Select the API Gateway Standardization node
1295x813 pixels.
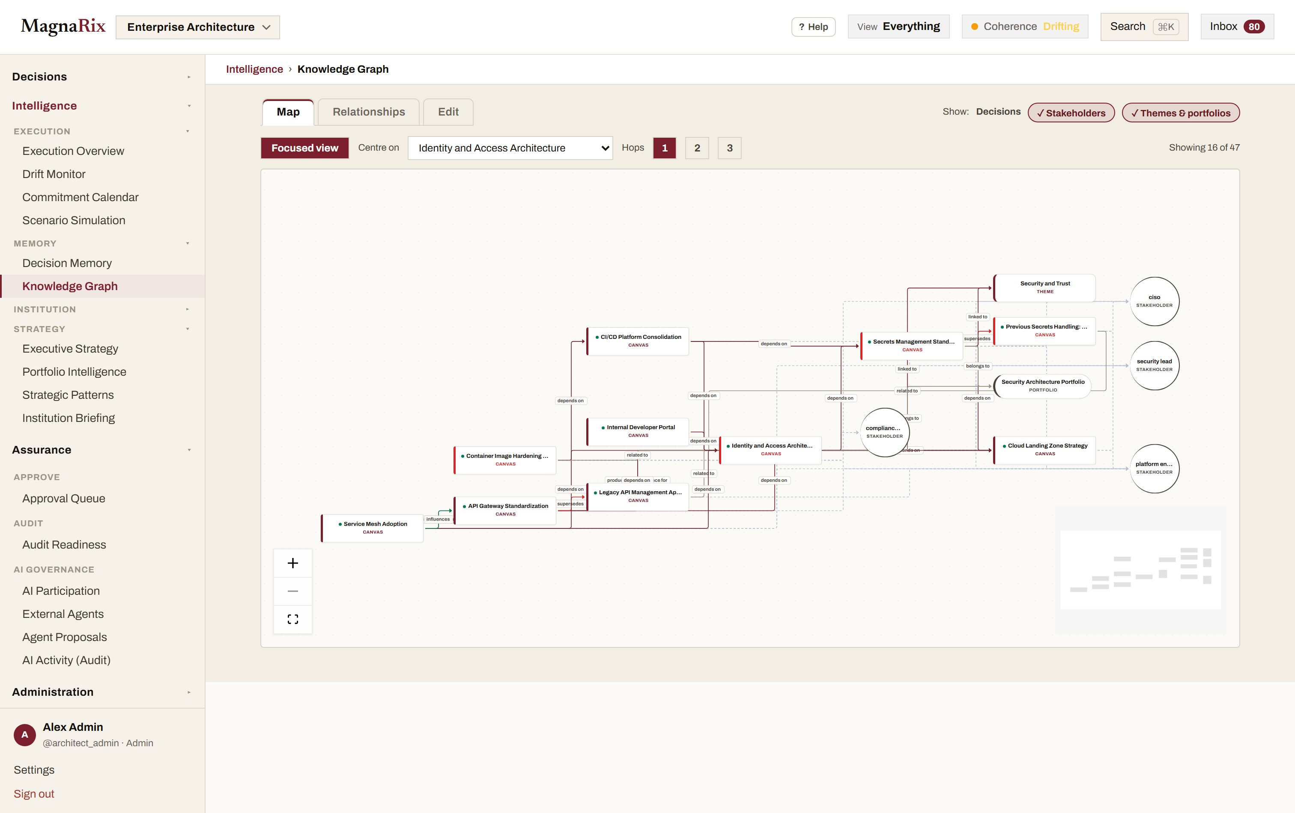tap(505, 510)
